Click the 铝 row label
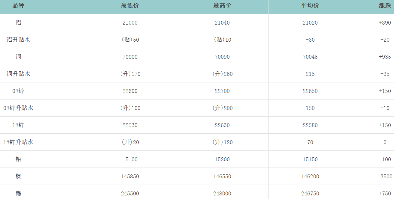This screenshot has width=394, height=199. pyautogui.click(x=18, y=22)
